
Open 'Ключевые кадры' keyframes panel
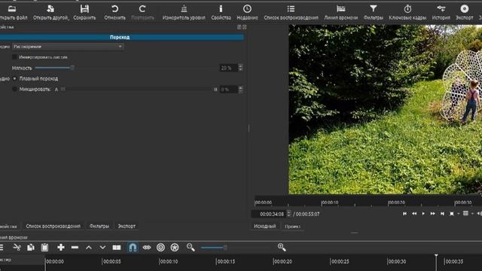pos(407,12)
